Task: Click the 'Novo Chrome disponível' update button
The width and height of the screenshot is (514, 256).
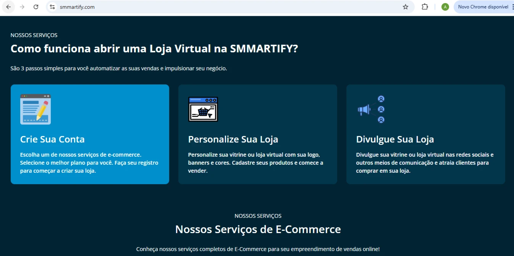Action: coord(483,7)
